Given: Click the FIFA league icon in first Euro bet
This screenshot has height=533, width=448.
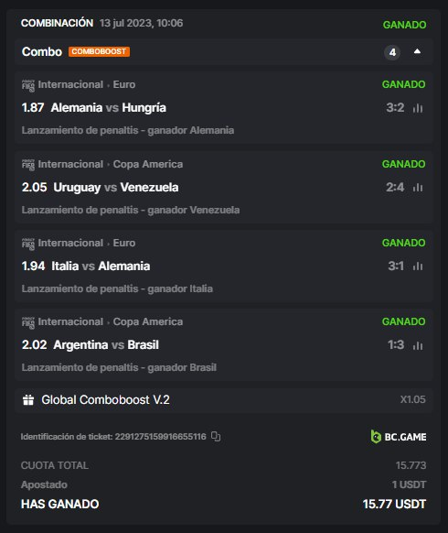Looking at the screenshot, I should pos(28,86).
